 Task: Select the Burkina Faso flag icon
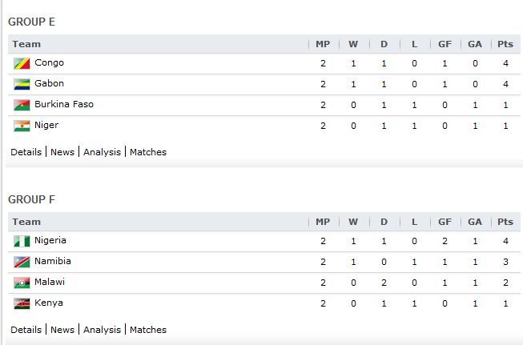point(22,105)
